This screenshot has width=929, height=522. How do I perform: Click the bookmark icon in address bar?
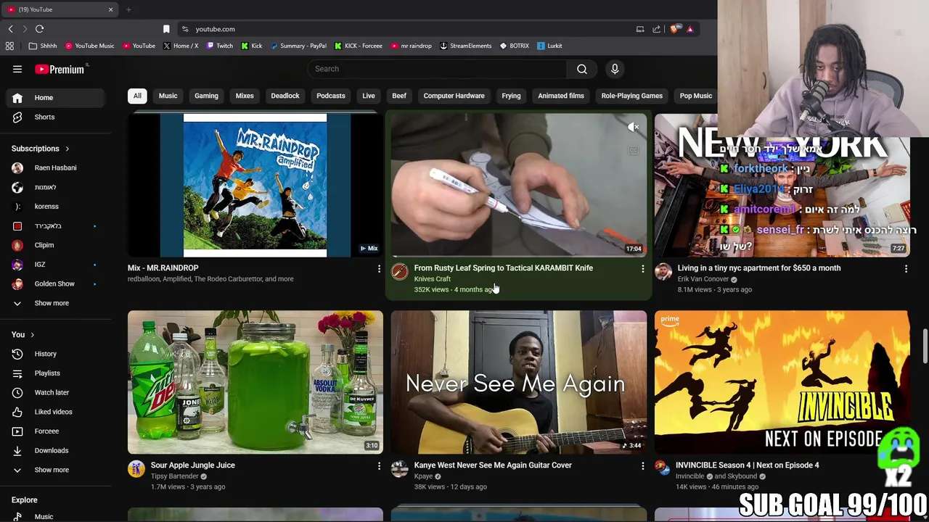166,29
